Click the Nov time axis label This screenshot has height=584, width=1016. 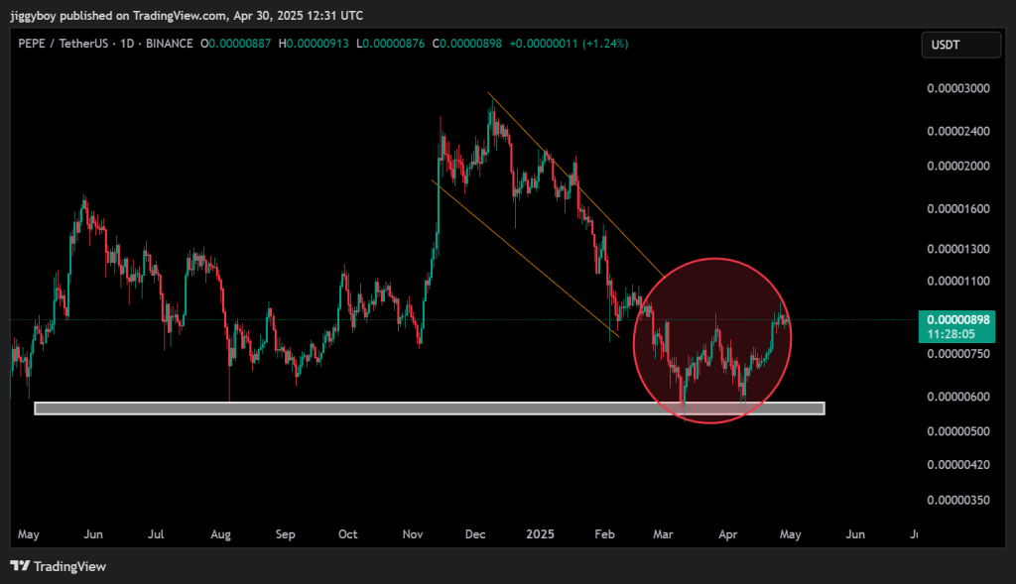pyautogui.click(x=412, y=534)
